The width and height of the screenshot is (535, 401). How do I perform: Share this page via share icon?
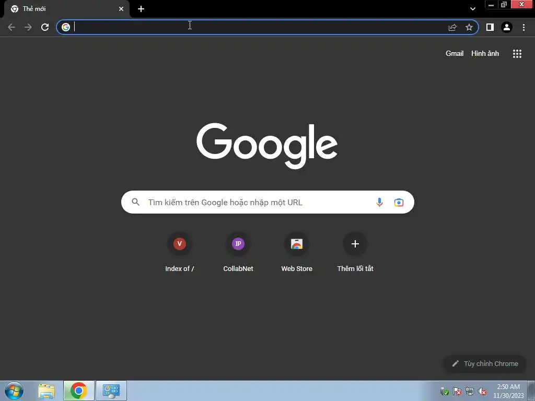(452, 27)
